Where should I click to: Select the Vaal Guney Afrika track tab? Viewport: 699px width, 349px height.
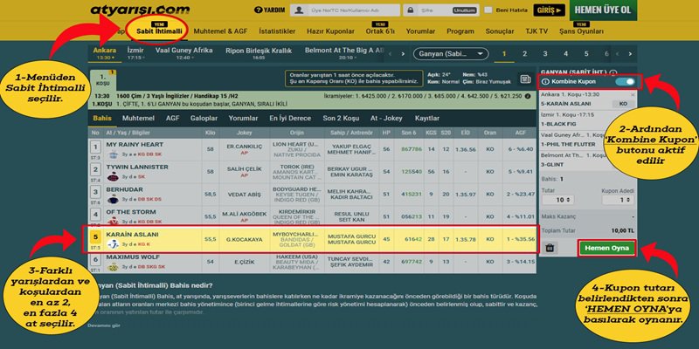point(184,53)
